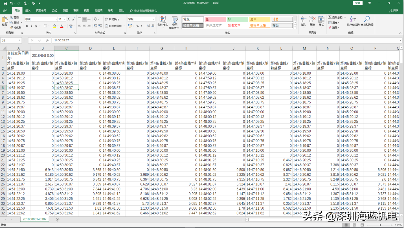404x228 pixels.
Task: Undo the last action
Action: coord(11,3)
